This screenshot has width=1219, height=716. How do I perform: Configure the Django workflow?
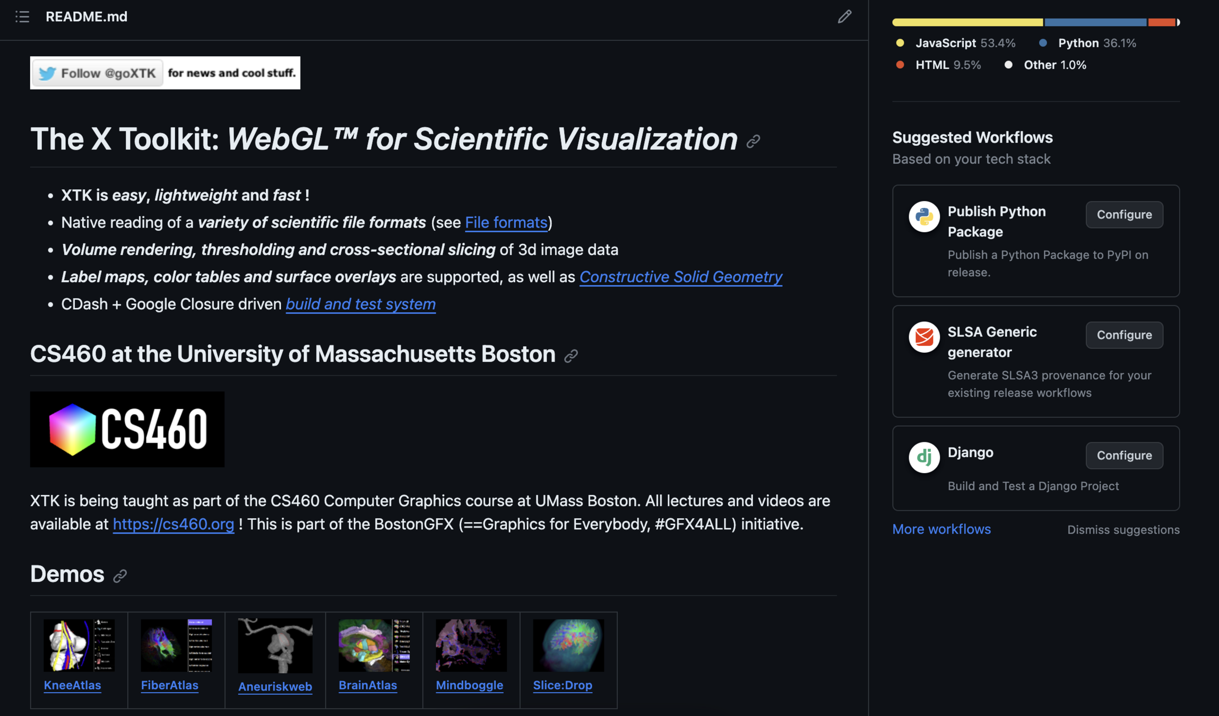(1124, 456)
